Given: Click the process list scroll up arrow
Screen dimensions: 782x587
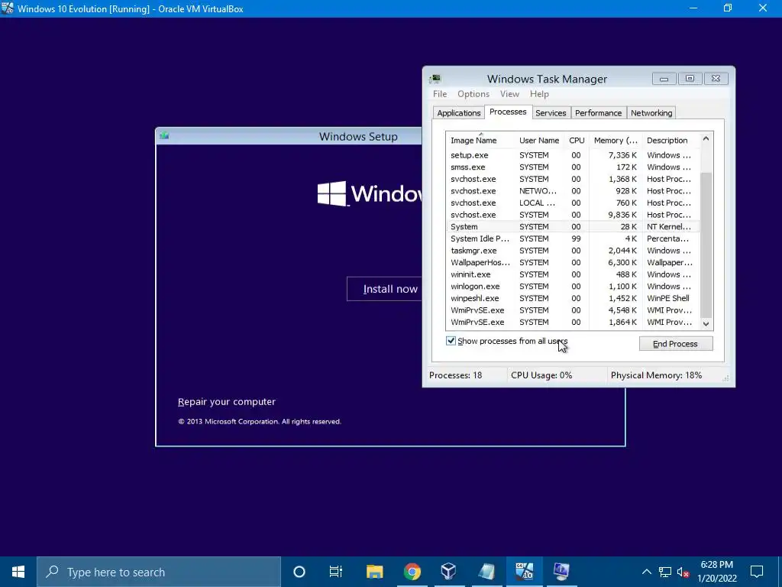Looking at the screenshot, I should pyautogui.click(x=706, y=139).
